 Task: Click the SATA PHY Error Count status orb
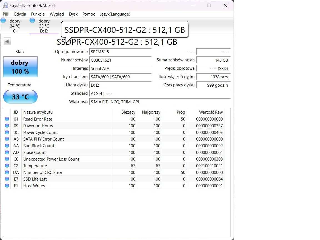pos(7,139)
